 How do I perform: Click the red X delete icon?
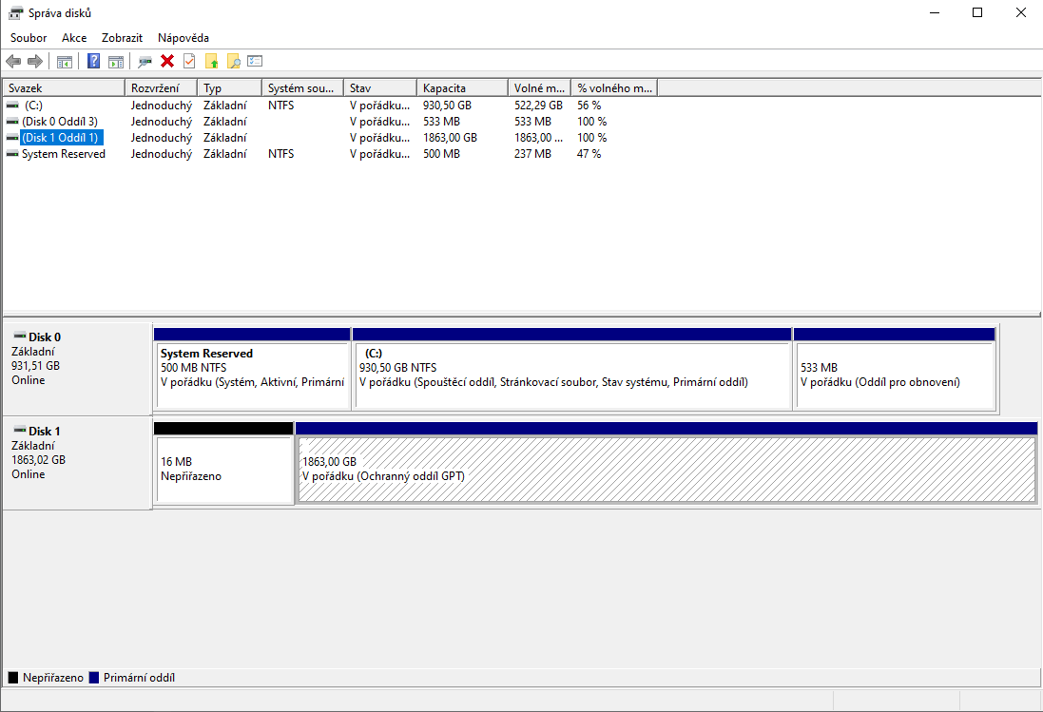tap(167, 62)
